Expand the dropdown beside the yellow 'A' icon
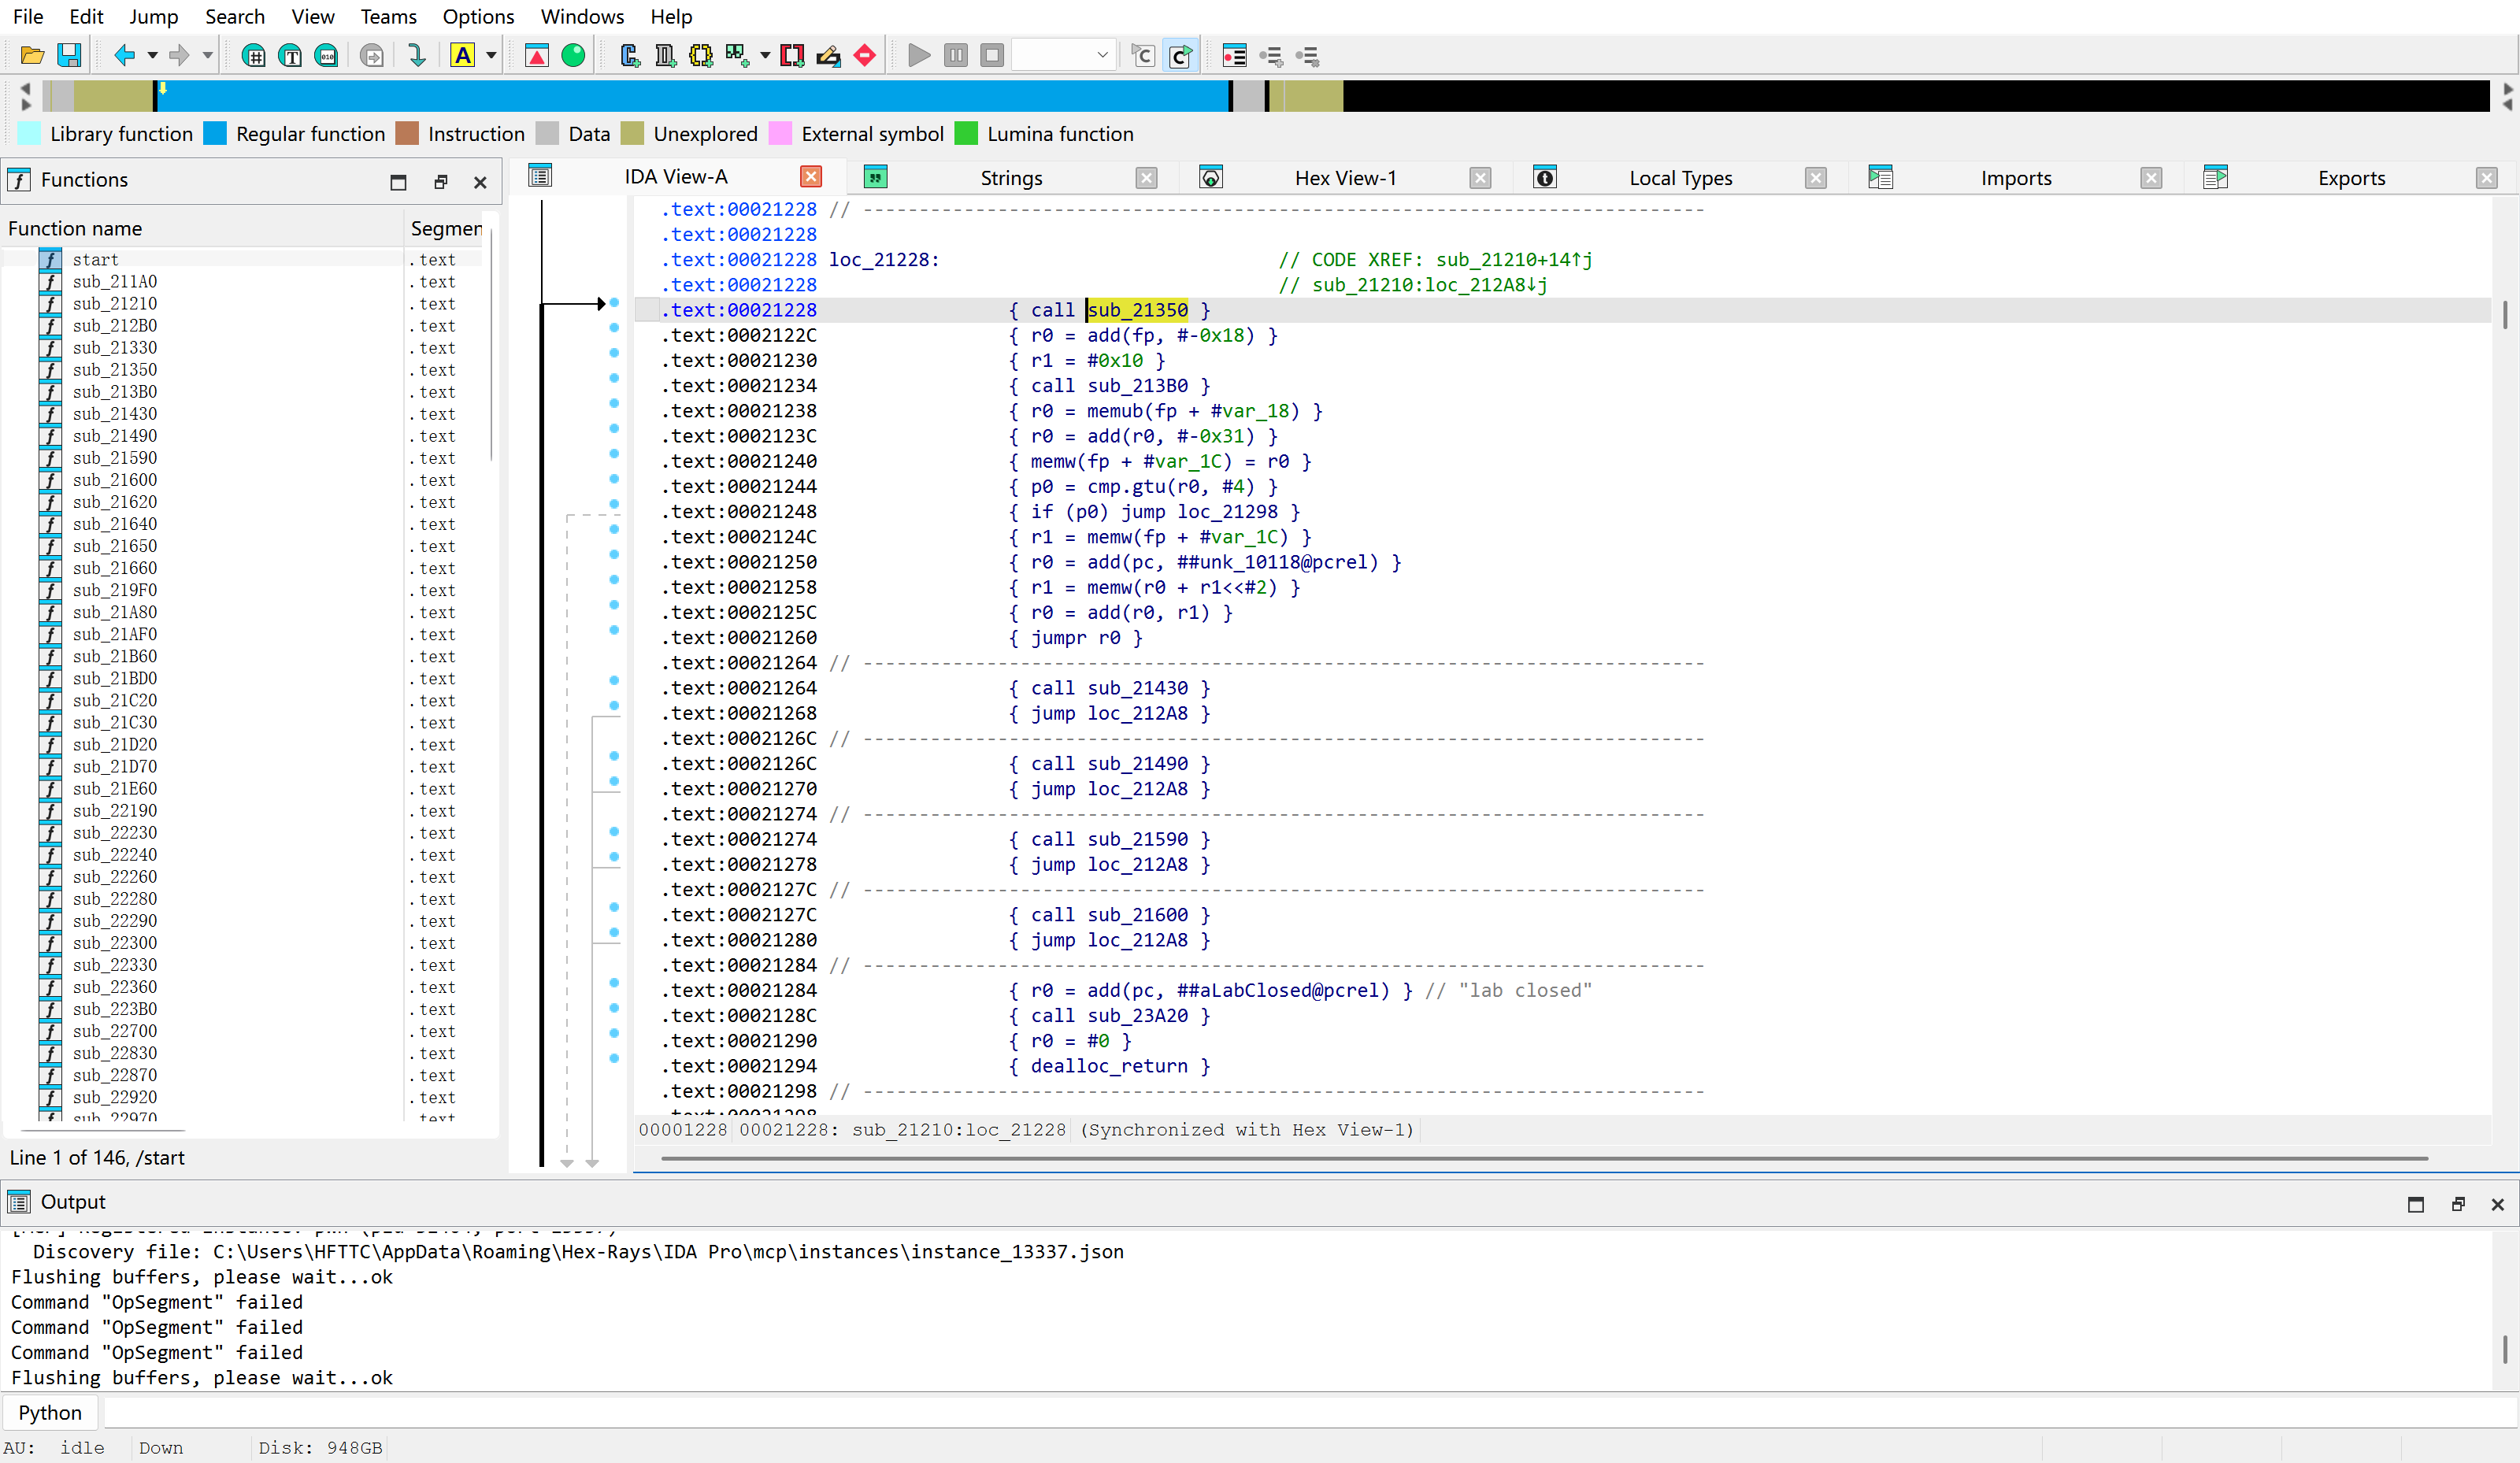This screenshot has height=1463, width=2520. 491,56
